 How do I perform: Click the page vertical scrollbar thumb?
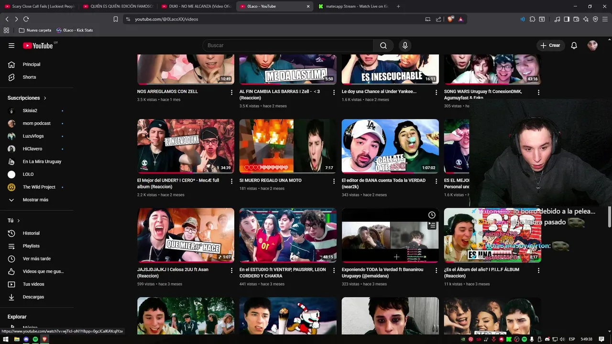610,217
